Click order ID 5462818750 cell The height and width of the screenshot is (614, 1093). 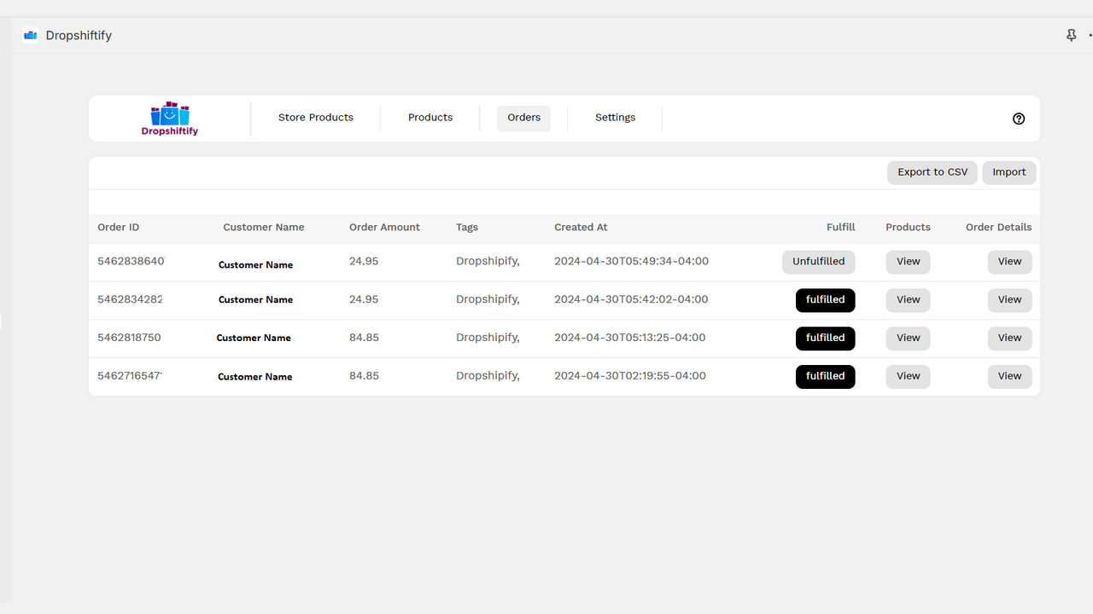(129, 338)
